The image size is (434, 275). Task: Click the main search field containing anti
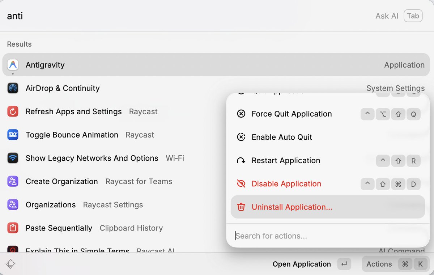click(188, 16)
